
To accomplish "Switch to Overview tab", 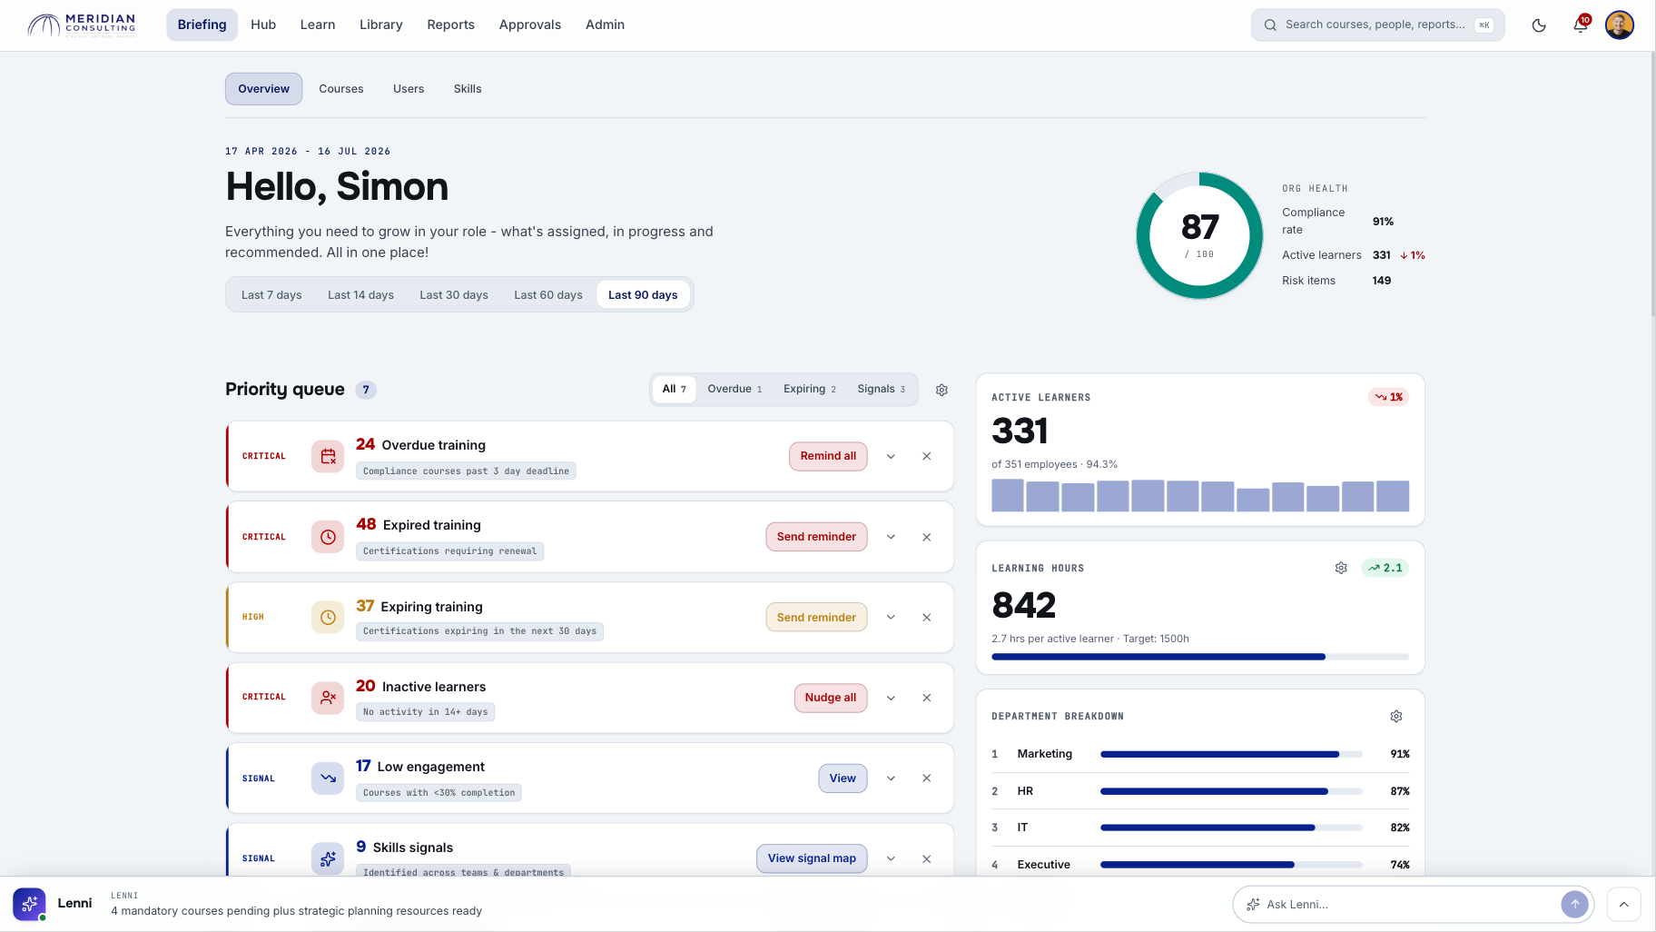I will (x=263, y=89).
